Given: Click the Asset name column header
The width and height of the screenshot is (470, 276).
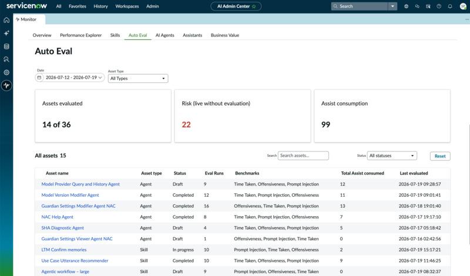Looking at the screenshot, I should pyautogui.click(x=57, y=173).
